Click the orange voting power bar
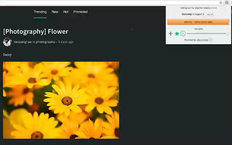 (198, 22)
